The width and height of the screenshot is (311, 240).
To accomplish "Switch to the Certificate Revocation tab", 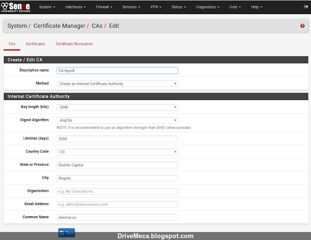I will tap(74, 44).
